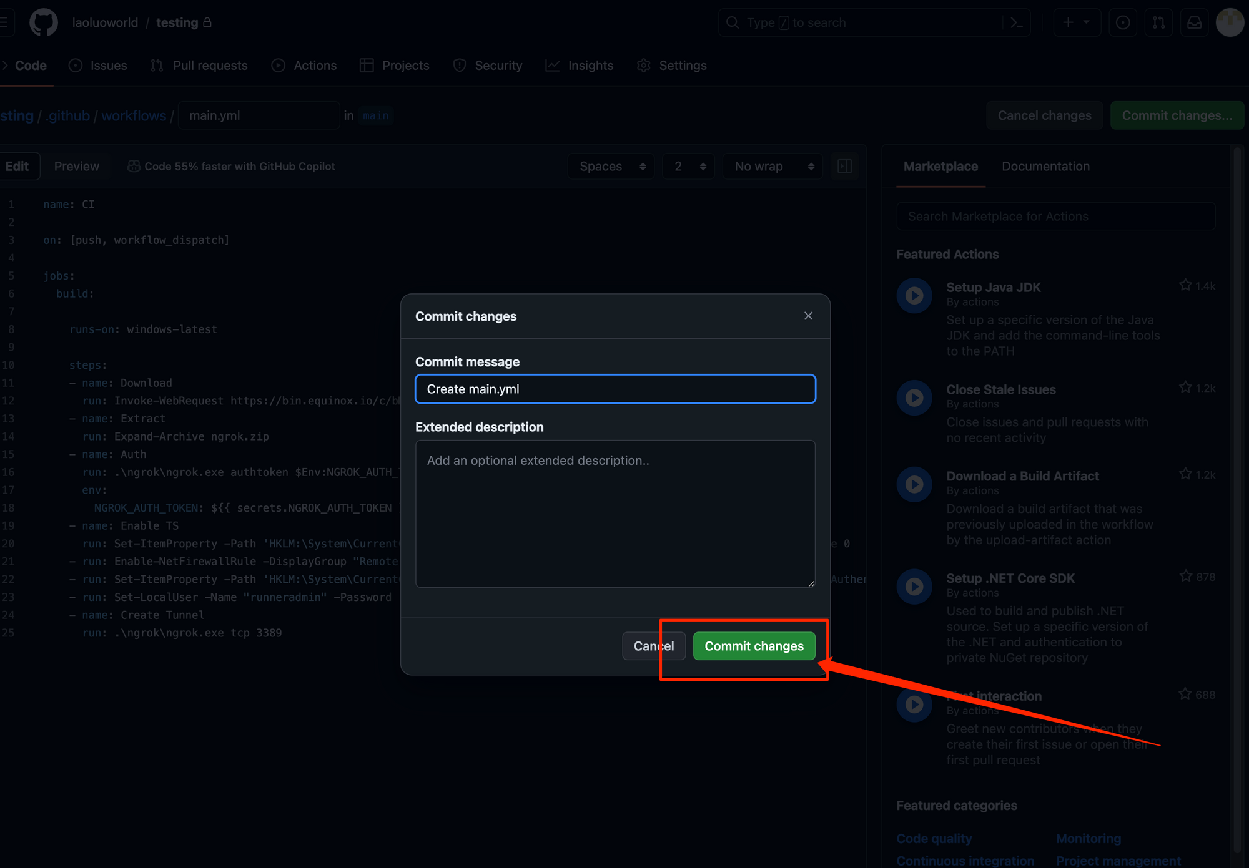Screen dimensions: 1249x868
Task: Click Commit changes green button
Action: 754,646
